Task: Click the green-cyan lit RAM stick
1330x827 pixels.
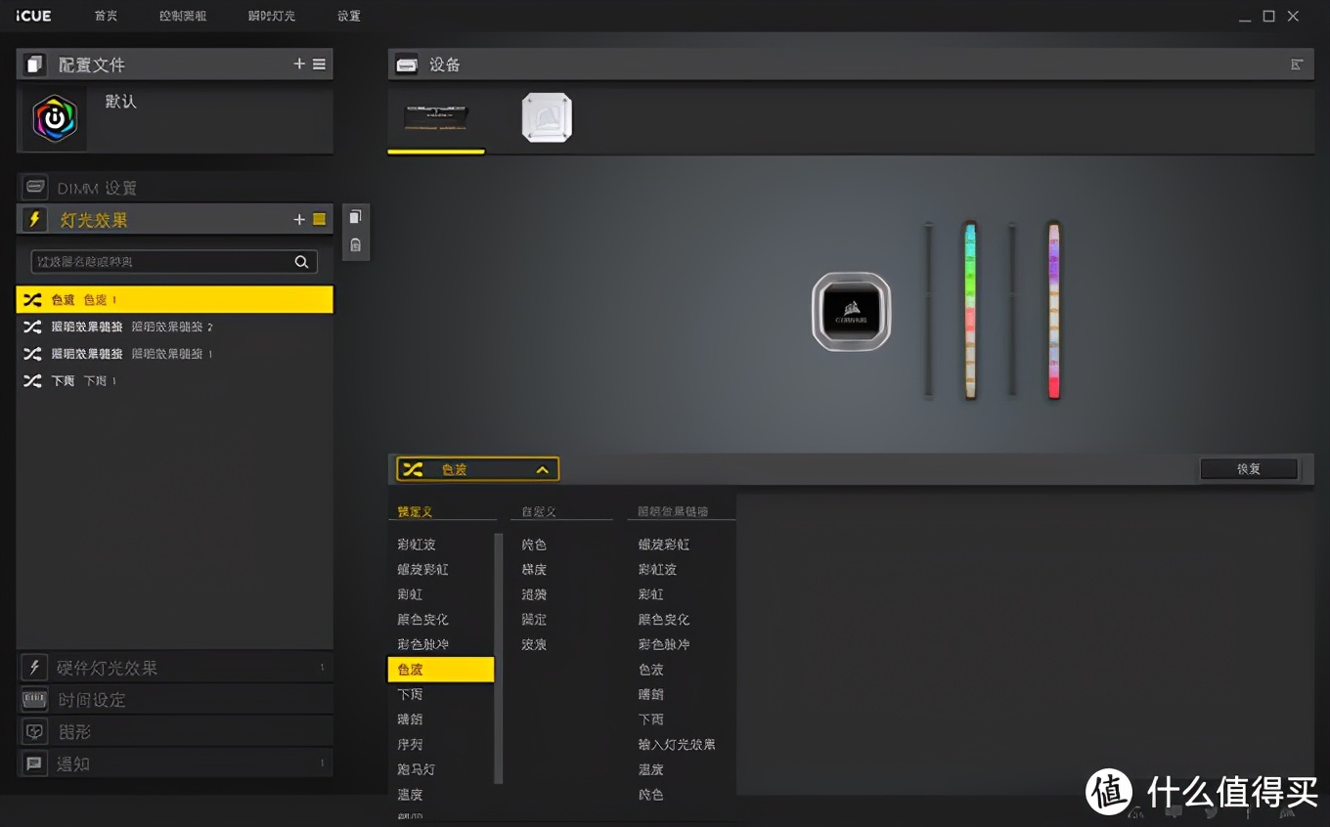Action: (970, 310)
